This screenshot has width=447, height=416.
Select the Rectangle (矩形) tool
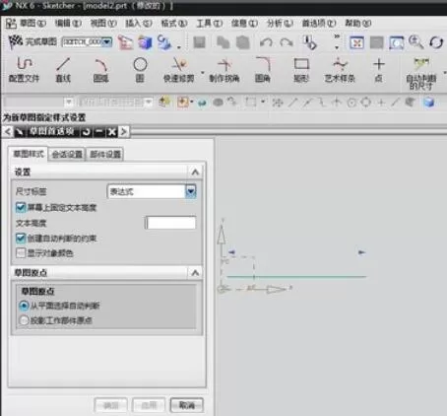301,70
